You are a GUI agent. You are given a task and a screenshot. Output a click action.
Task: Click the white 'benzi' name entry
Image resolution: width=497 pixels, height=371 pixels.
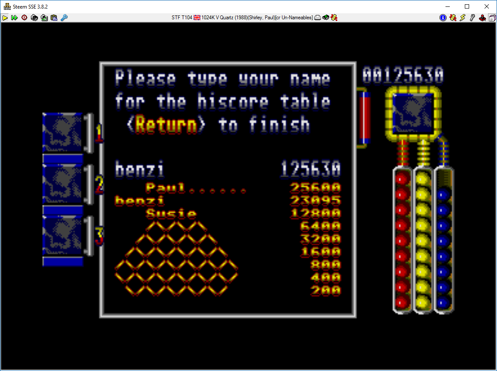(139, 170)
